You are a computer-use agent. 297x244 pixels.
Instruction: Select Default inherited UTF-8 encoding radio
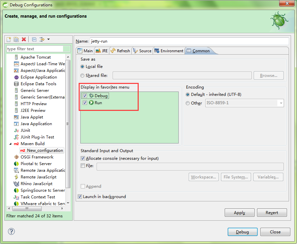coord(188,95)
